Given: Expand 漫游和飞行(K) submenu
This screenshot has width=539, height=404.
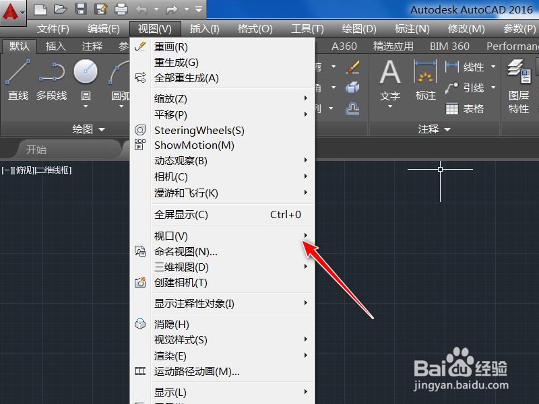Looking at the screenshot, I should [x=222, y=193].
